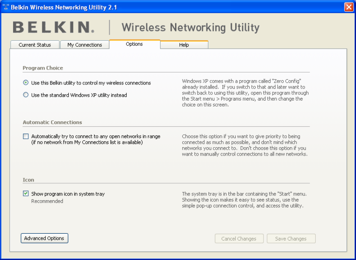Viewport: 356px width, 260px height.
Task: Click the Program Choice section header
Action: pyautogui.click(x=43, y=68)
